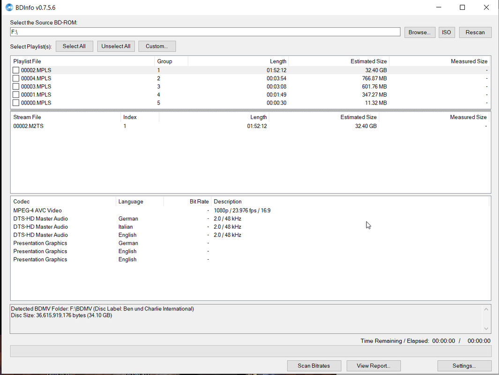499x375 pixels.
Task: Click the status log scrollbar down arrow
Action: click(486, 329)
